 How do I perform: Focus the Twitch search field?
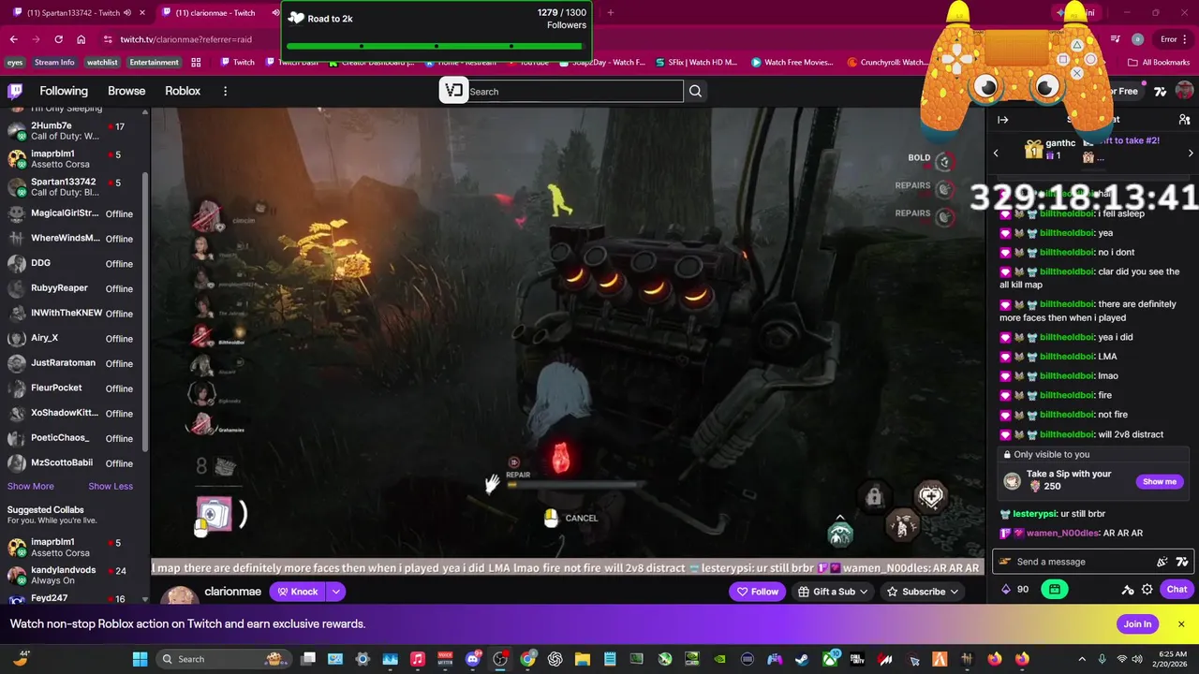pyautogui.click(x=575, y=91)
